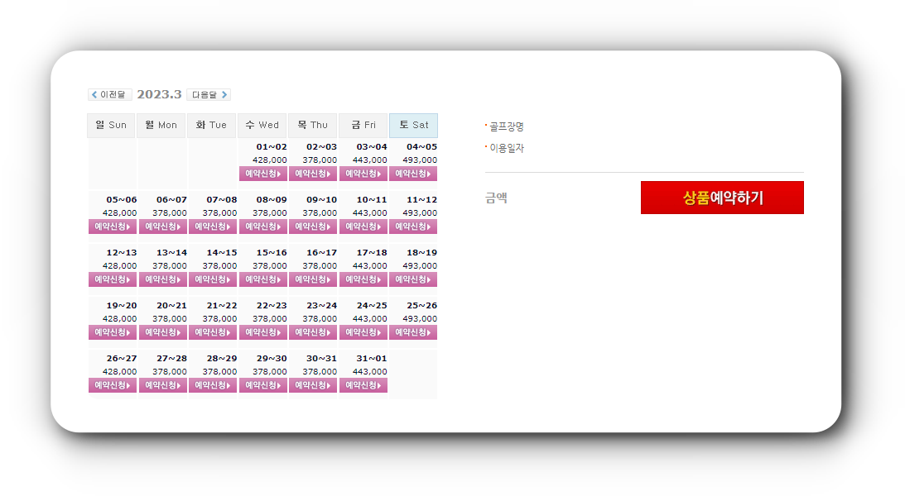Click 예약신청 for dates 21~22
The height and width of the screenshot is (496, 905).
pyautogui.click(x=213, y=332)
